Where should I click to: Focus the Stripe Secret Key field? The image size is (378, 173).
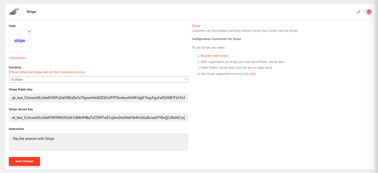click(98, 118)
